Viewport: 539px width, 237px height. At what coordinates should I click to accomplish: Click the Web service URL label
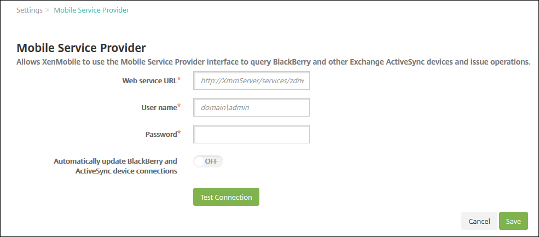pos(149,80)
